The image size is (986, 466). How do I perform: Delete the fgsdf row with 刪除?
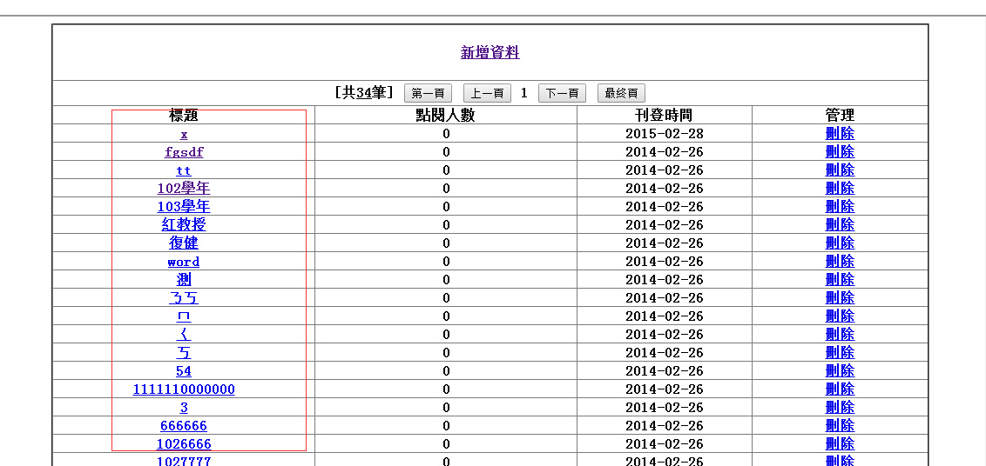(840, 152)
